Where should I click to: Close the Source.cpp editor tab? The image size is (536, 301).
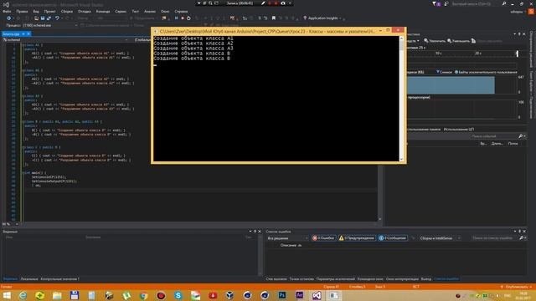28,33
